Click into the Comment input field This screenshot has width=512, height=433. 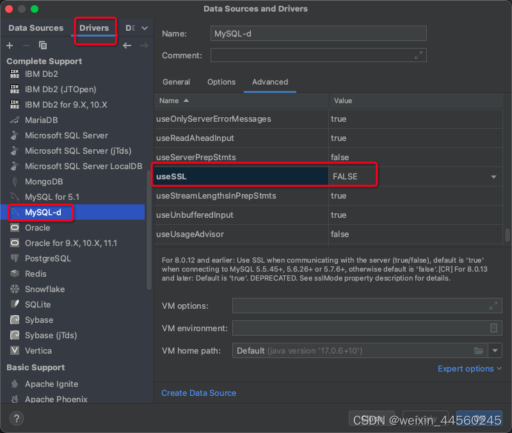point(318,55)
